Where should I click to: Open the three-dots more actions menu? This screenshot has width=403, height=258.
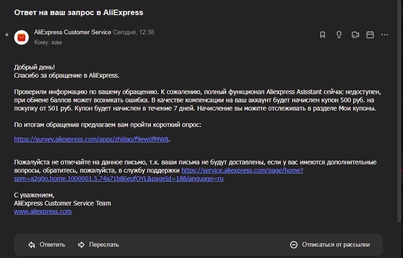(385, 35)
